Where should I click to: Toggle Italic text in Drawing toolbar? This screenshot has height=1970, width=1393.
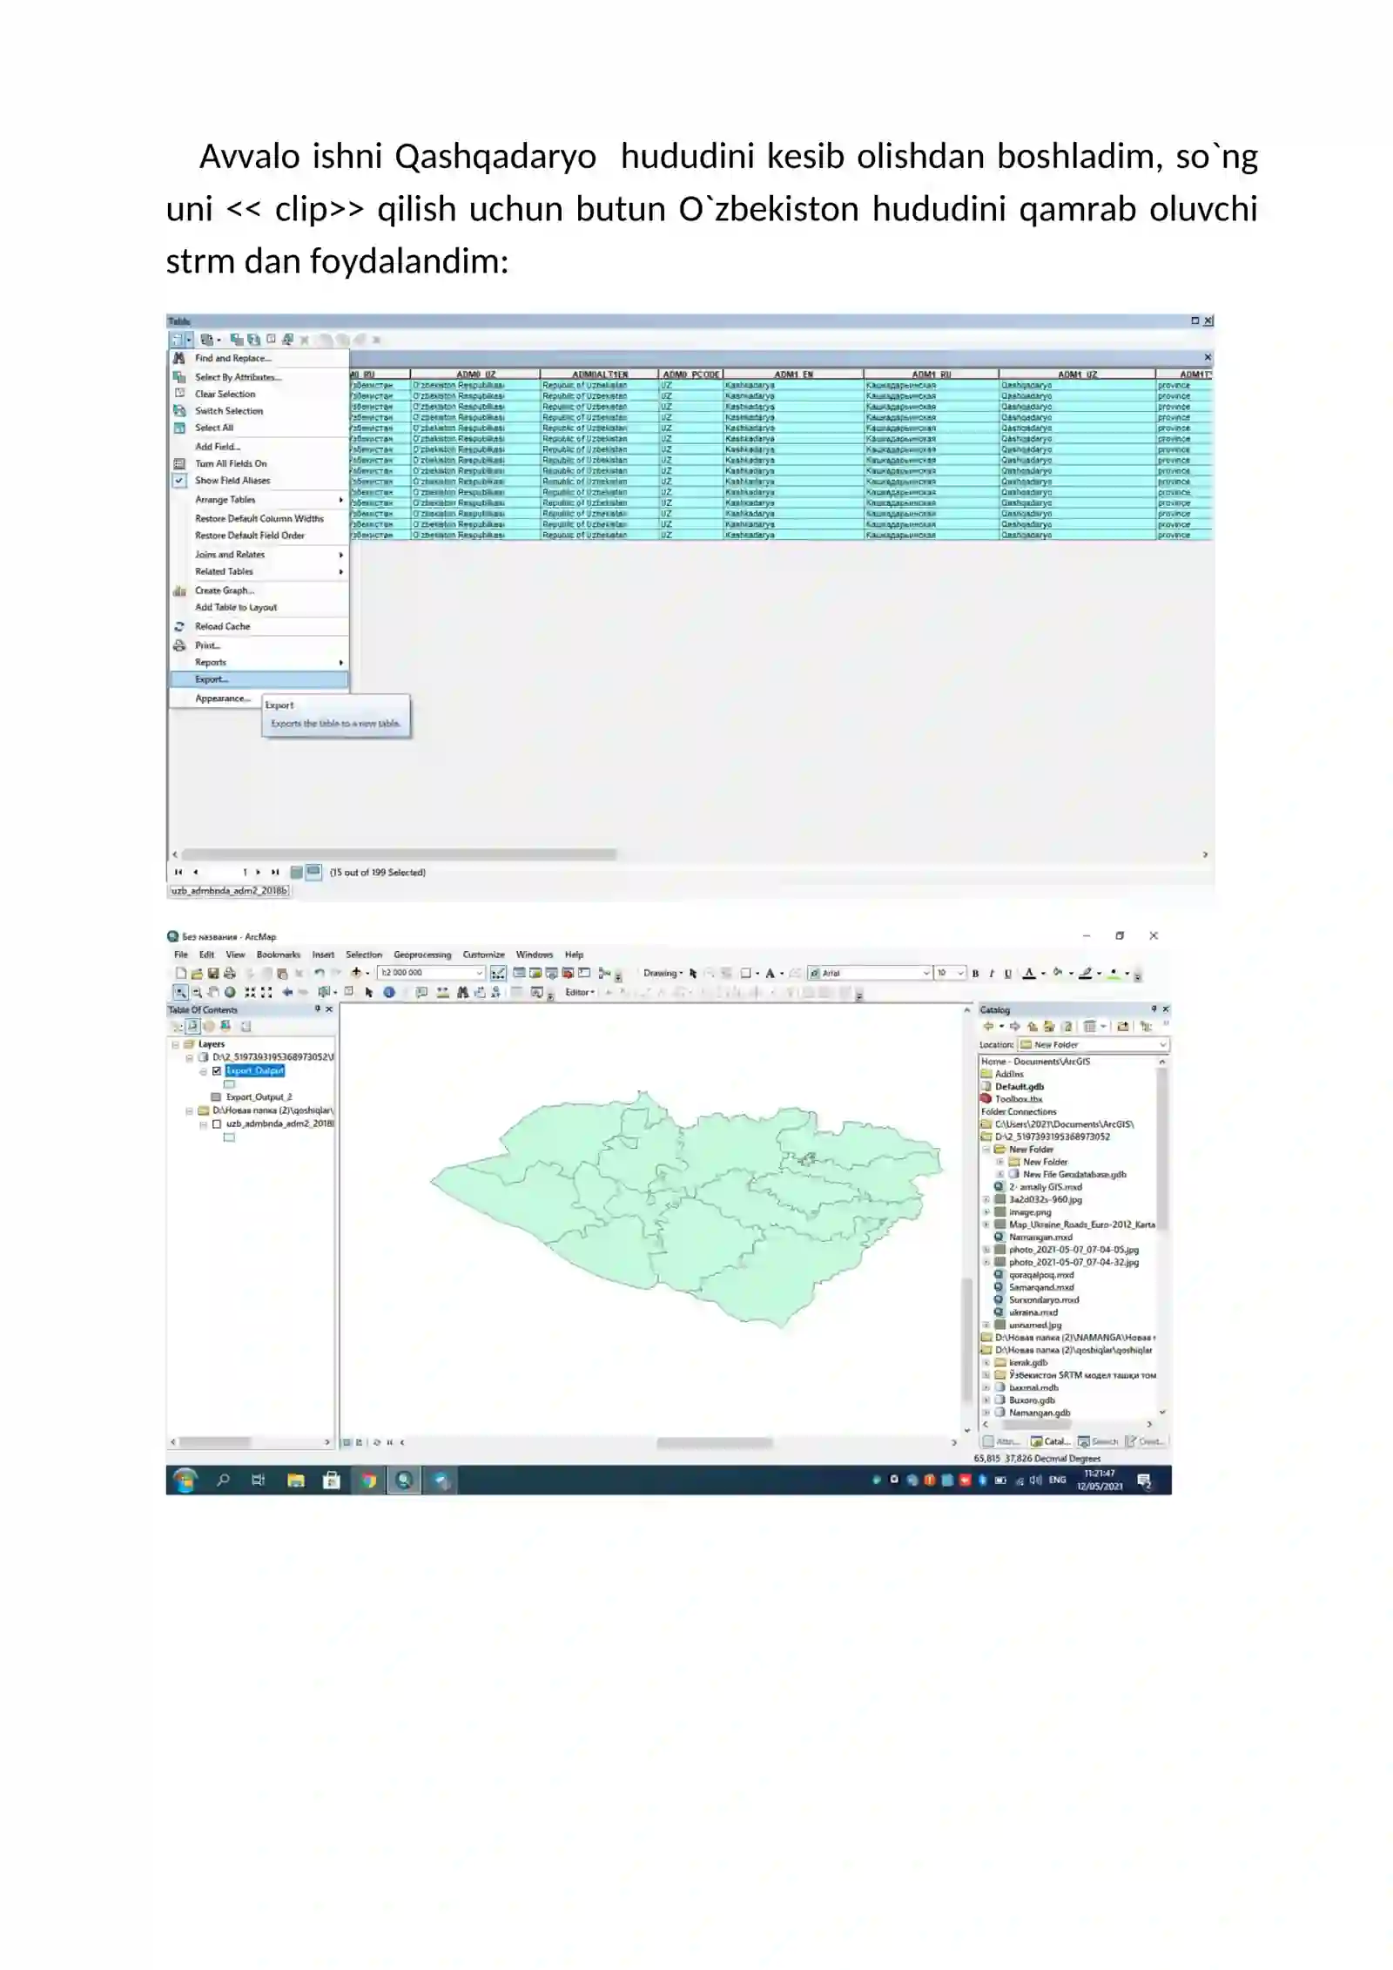coord(992,974)
